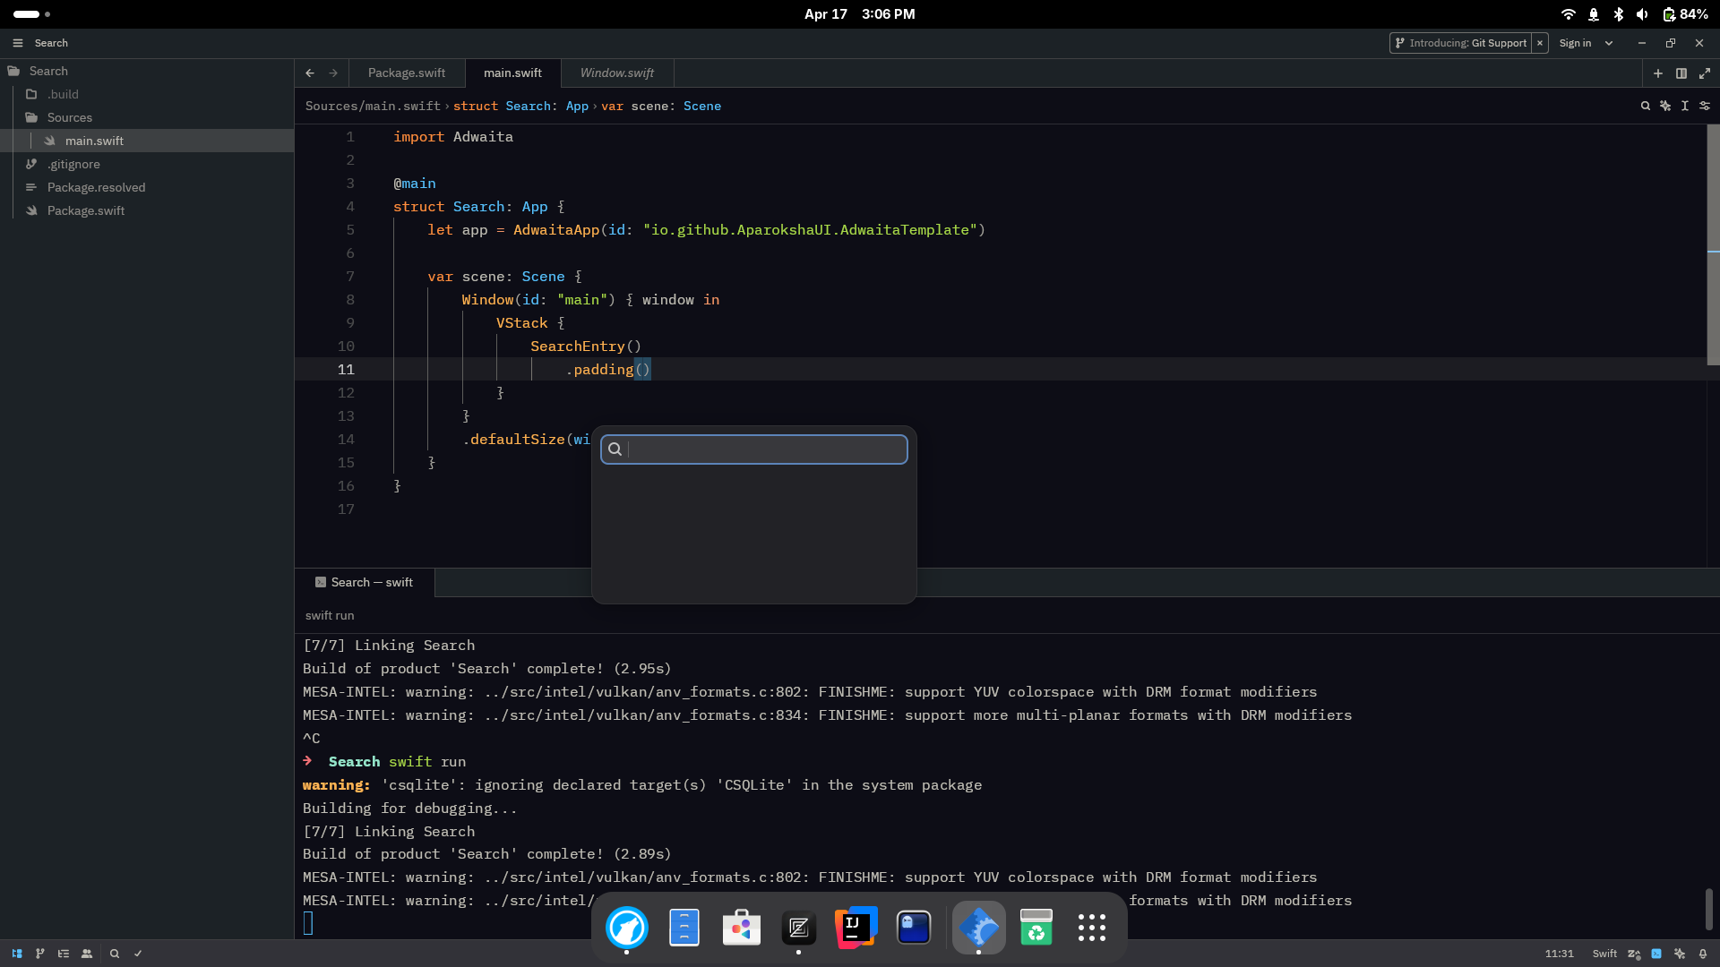The width and height of the screenshot is (1720, 967).
Task: Toggle zoom on the editor pane
Action: (1705, 73)
